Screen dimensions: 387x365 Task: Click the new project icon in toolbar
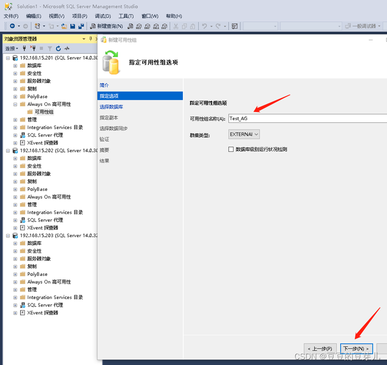pos(37,26)
